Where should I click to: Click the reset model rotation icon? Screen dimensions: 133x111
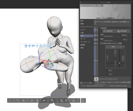click(56, 101)
